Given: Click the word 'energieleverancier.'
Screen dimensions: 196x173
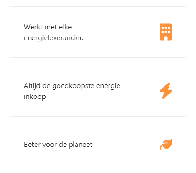Looking at the screenshot, I should click(x=54, y=38).
